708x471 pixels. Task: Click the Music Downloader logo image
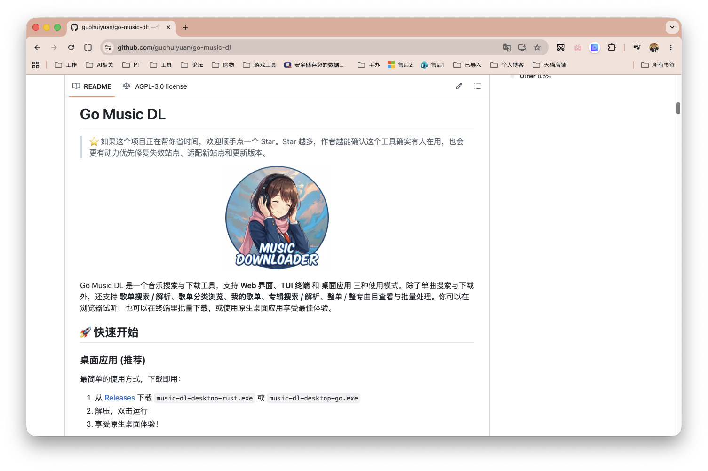tap(277, 217)
